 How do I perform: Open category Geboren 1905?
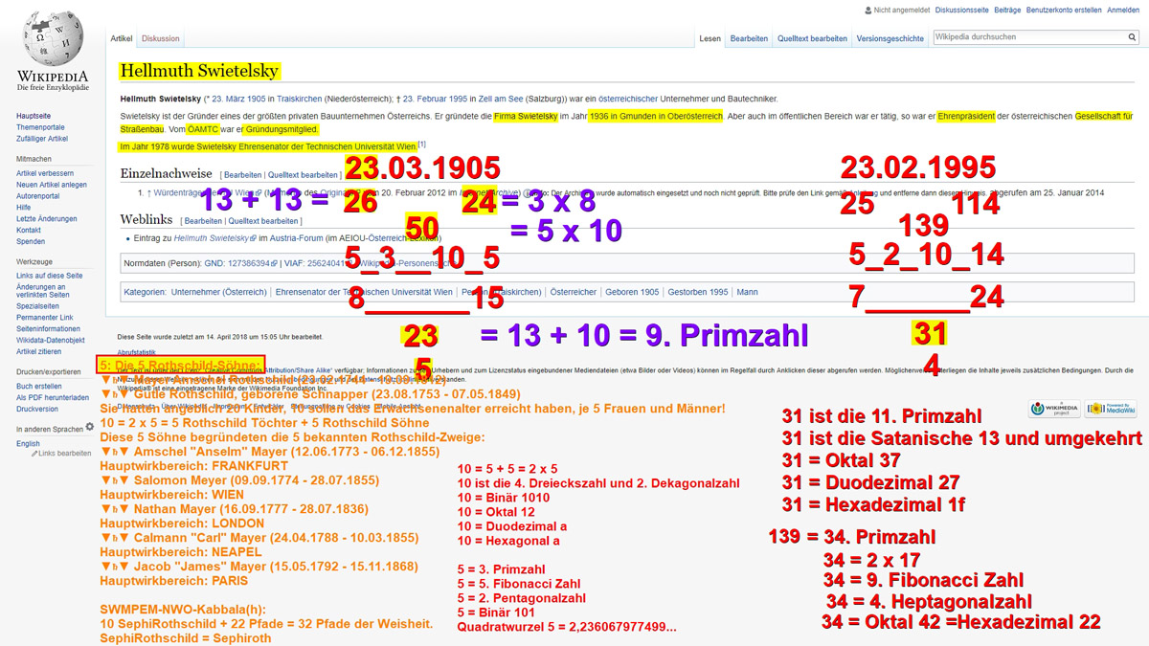pyautogui.click(x=631, y=292)
